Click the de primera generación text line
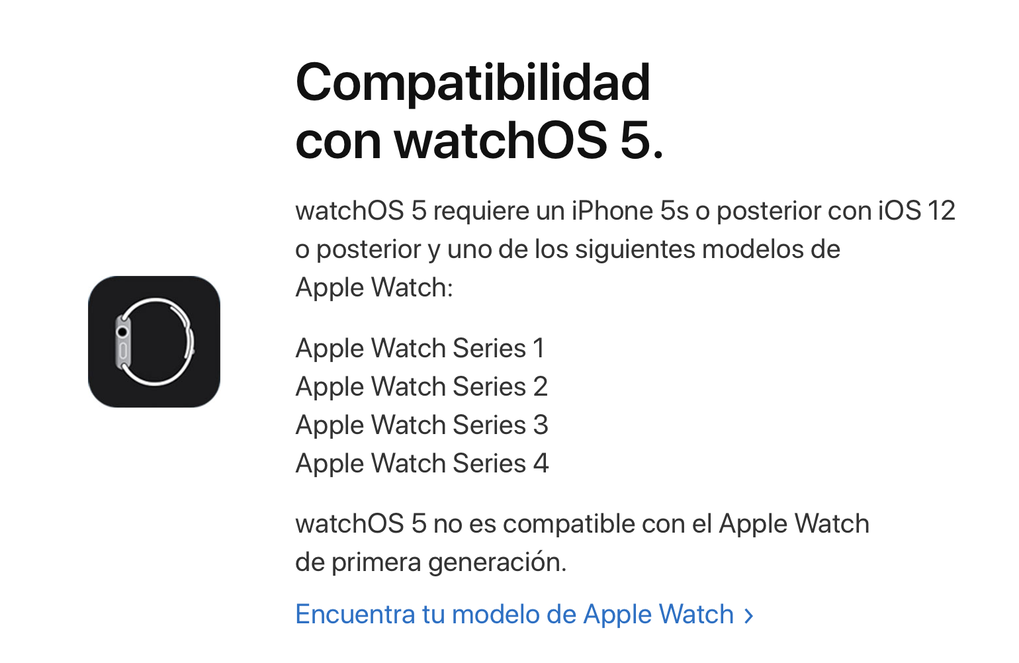Viewport: 1019px width, 663px height. coord(431,562)
